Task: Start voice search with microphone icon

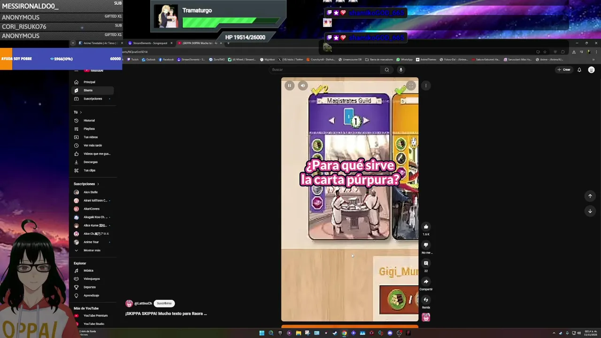Action: tap(401, 69)
